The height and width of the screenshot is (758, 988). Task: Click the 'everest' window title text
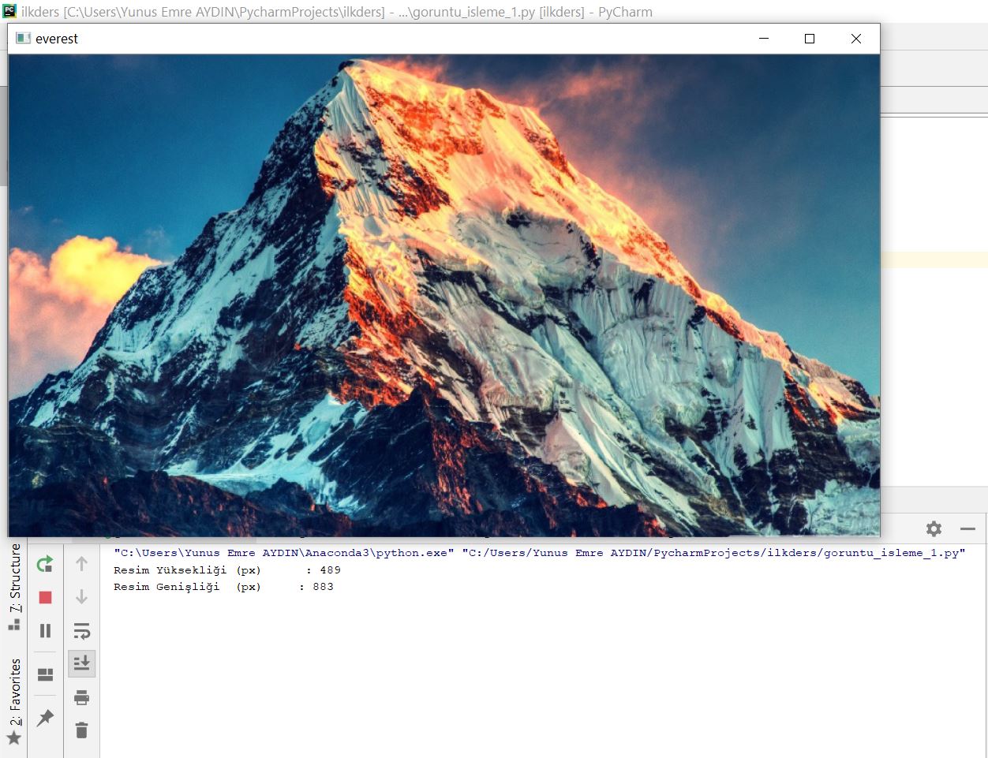coord(57,39)
